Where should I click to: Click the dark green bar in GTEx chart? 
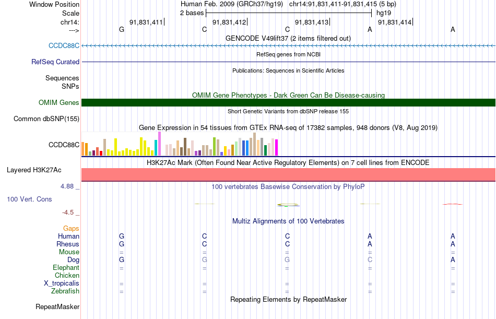pyautogui.click(x=265, y=150)
